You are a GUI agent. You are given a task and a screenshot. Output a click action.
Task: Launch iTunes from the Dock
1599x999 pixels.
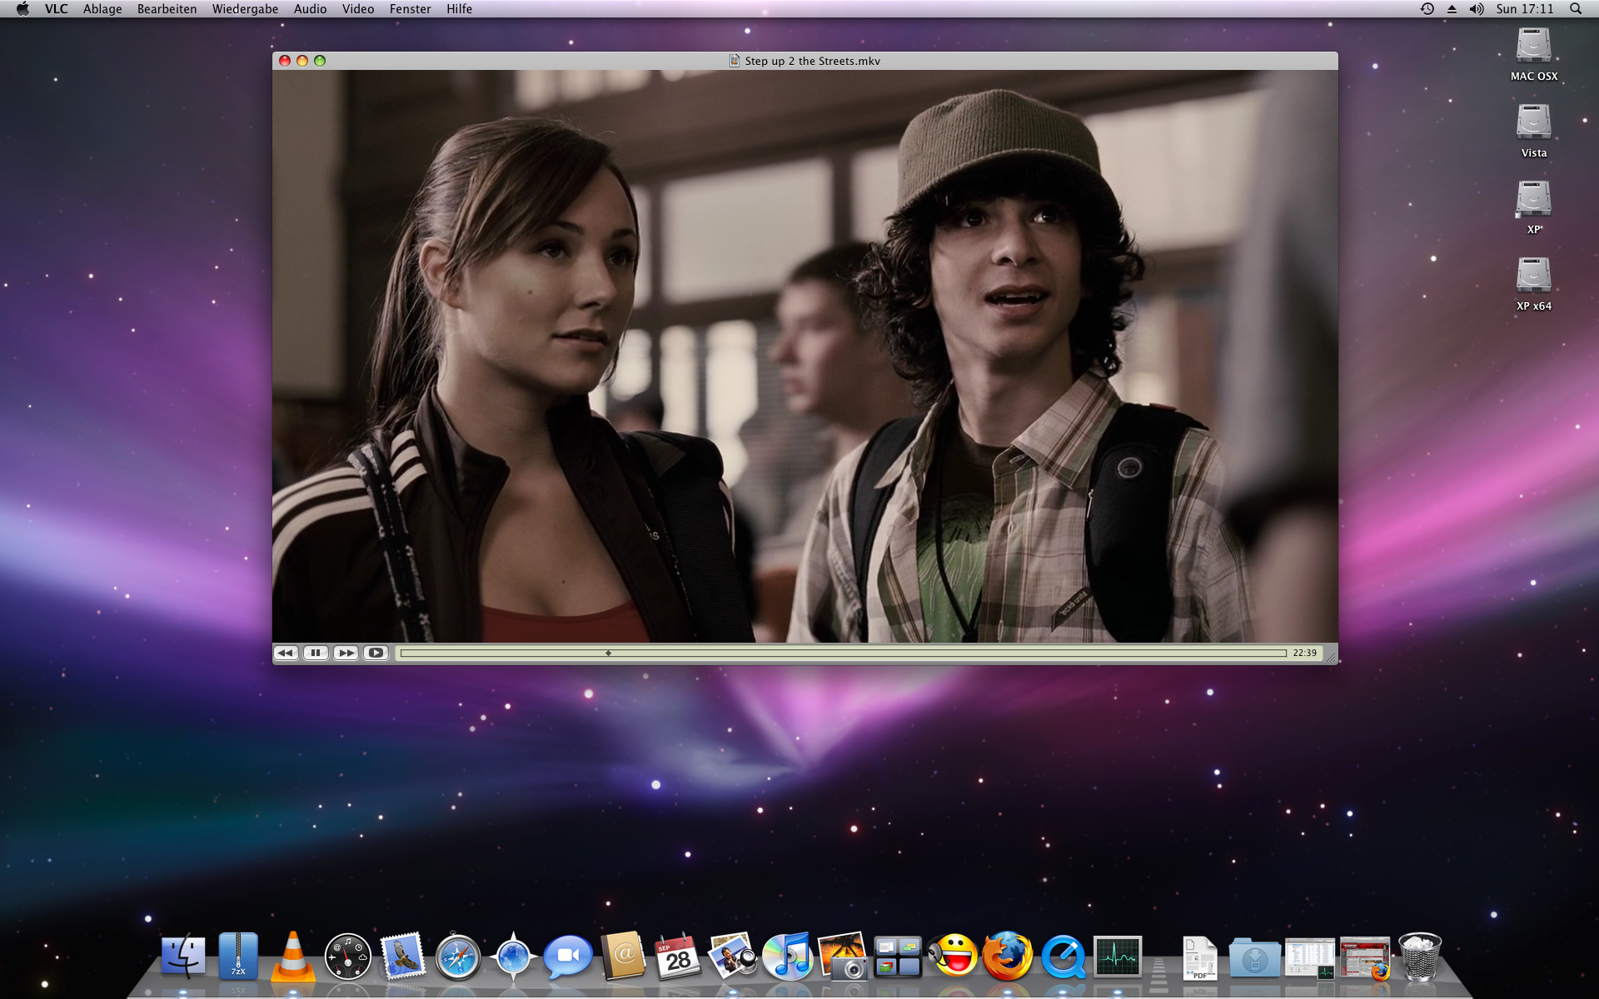pos(788,956)
